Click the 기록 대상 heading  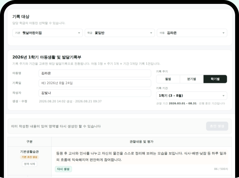click(x=21, y=16)
